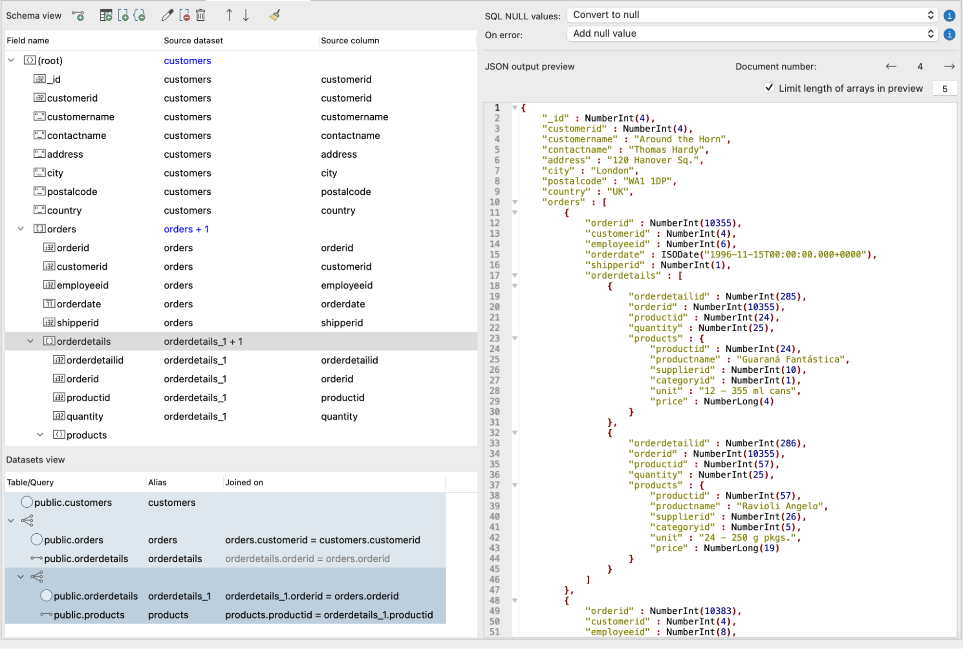Add a new array field

point(124,15)
